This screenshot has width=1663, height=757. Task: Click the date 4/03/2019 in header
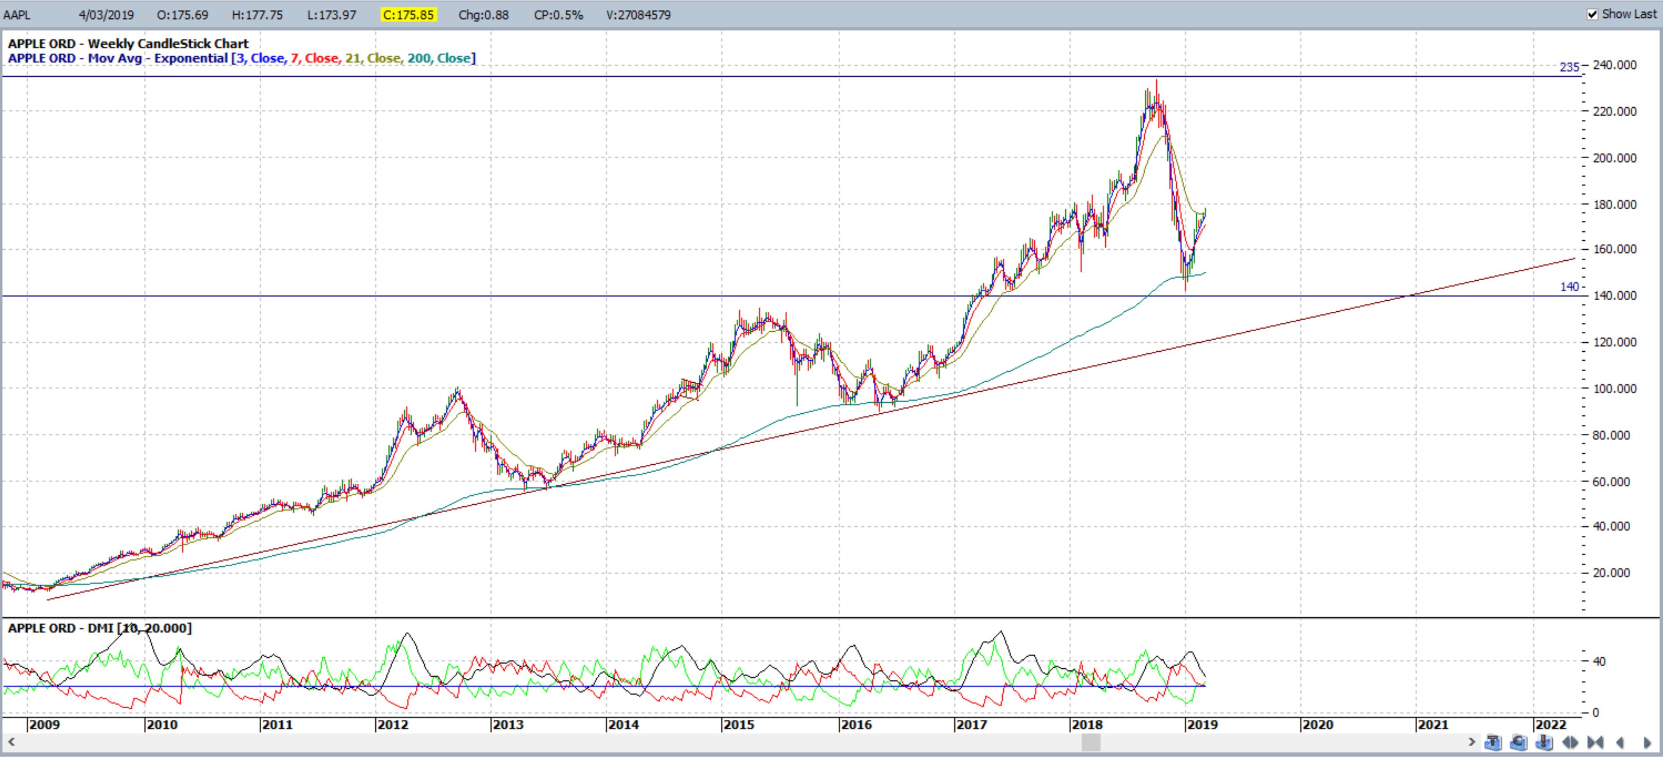pyautogui.click(x=106, y=15)
